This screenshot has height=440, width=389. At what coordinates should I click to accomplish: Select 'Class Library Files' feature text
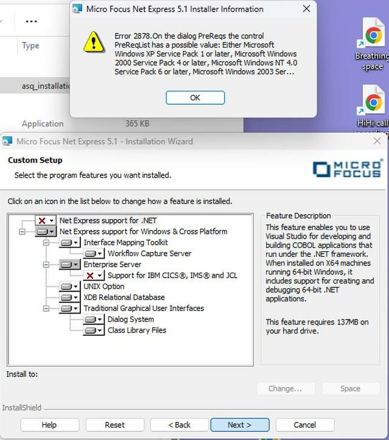tap(137, 330)
